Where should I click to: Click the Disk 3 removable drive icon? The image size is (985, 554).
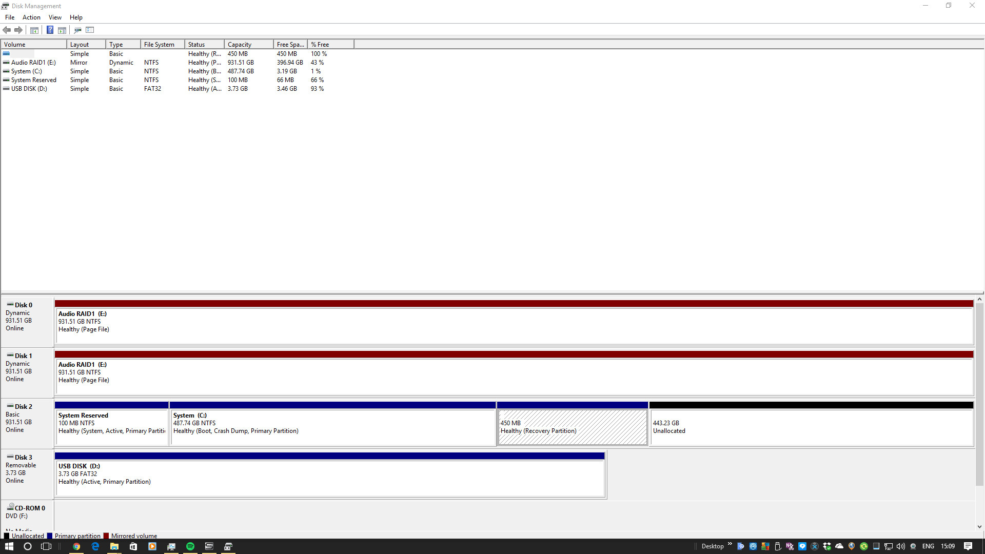(x=11, y=457)
